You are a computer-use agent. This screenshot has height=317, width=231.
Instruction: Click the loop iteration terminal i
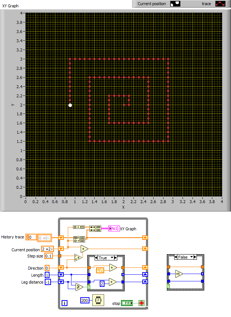[x=65, y=303]
